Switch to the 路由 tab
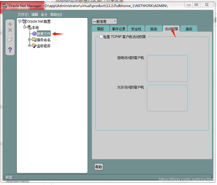This screenshot has height=185, width=217. 154,29
